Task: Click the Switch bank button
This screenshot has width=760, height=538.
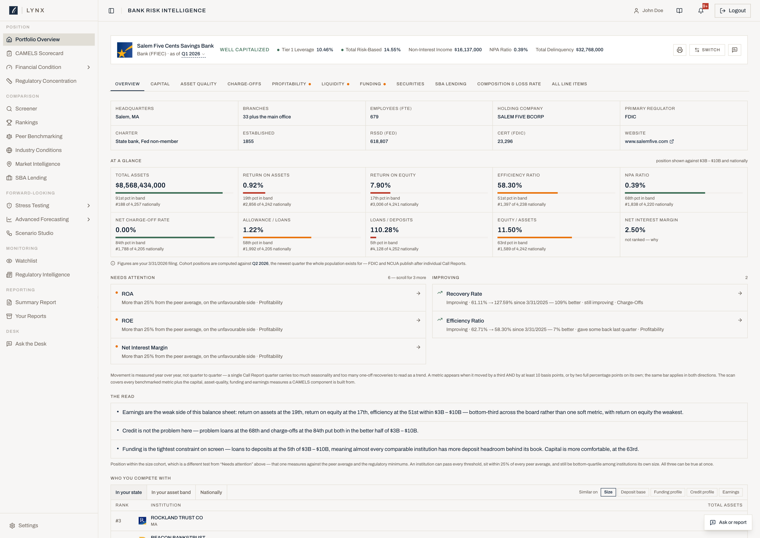Action: tap(707, 50)
